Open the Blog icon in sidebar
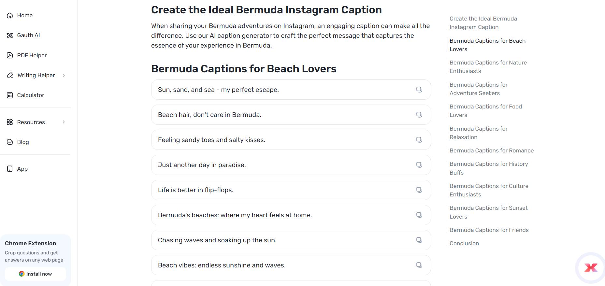 tap(9, 142)
